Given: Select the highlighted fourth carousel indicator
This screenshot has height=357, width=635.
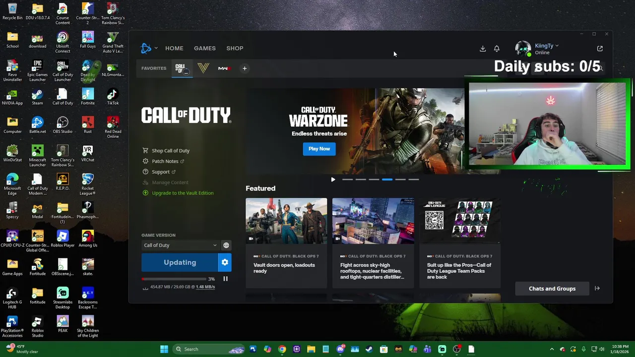Looking at the screenshot, I should click(387, 179).
